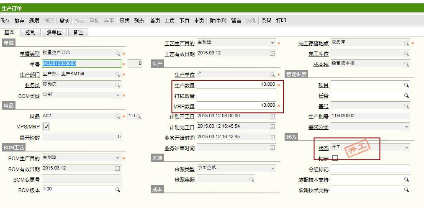Click 条码 toolbar button
Image resolution: width=424 pixels, height=208 pixels.
[x=266, y=21]
